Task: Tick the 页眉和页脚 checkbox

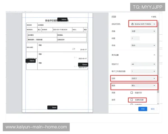Action: [x=132, y=100]
